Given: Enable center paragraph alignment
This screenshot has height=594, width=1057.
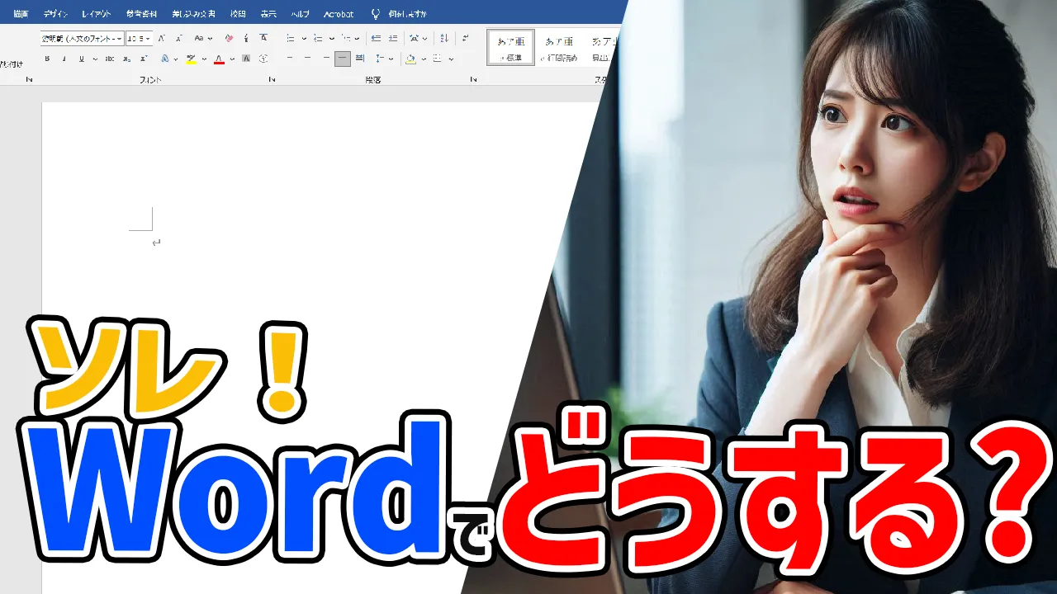Looking at the screenshot, I should [x=306, y=58].
